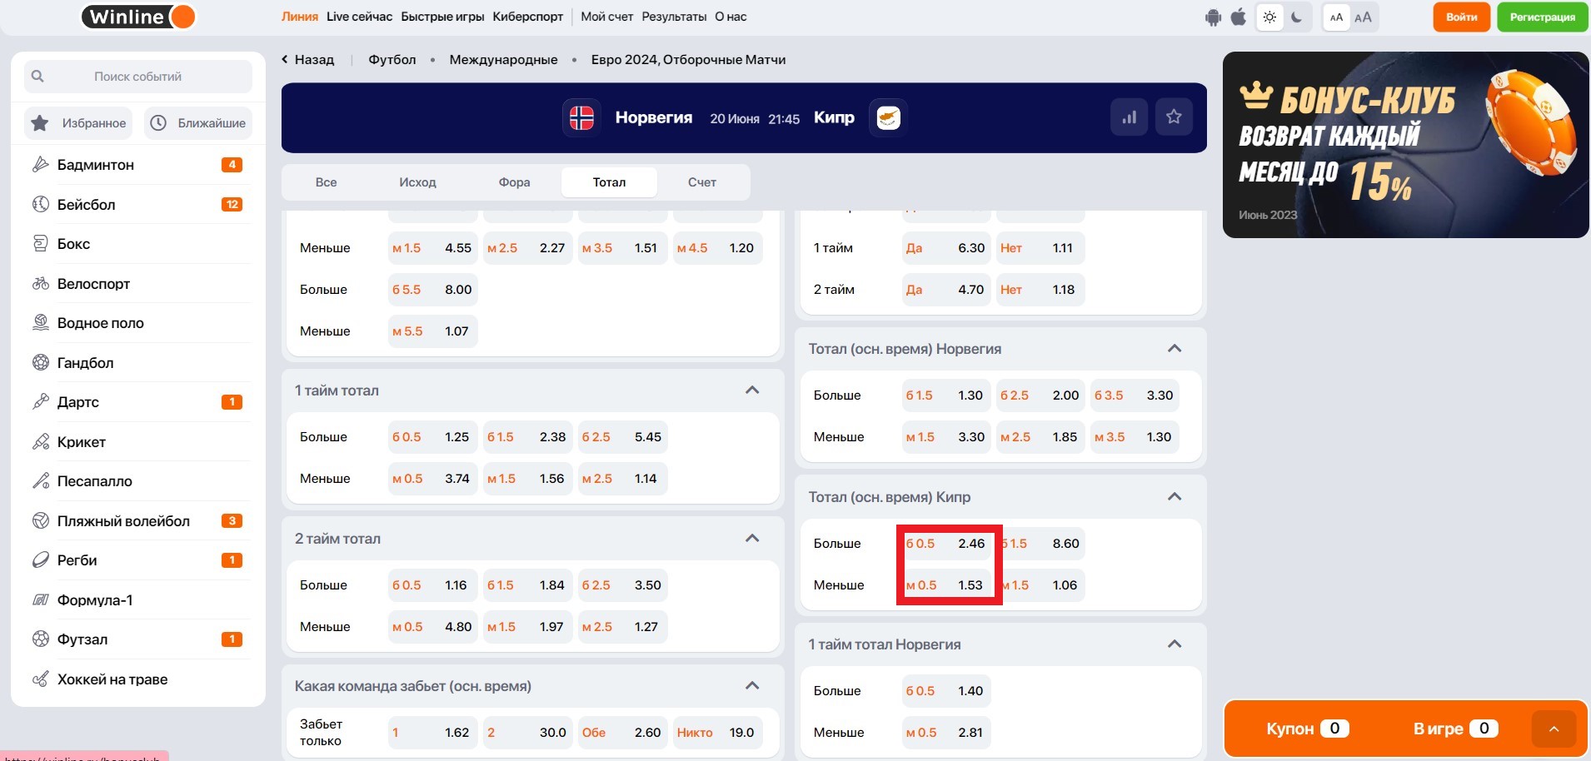Click the Формула-1 icon
The height and width of the screenshot is (761, 1591).
click(x=40, y=599)
